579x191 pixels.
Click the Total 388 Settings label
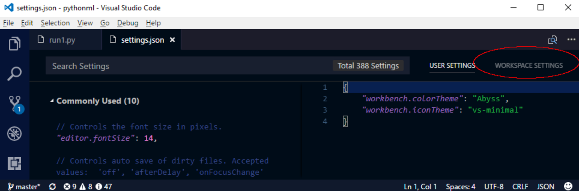[368, 66]
